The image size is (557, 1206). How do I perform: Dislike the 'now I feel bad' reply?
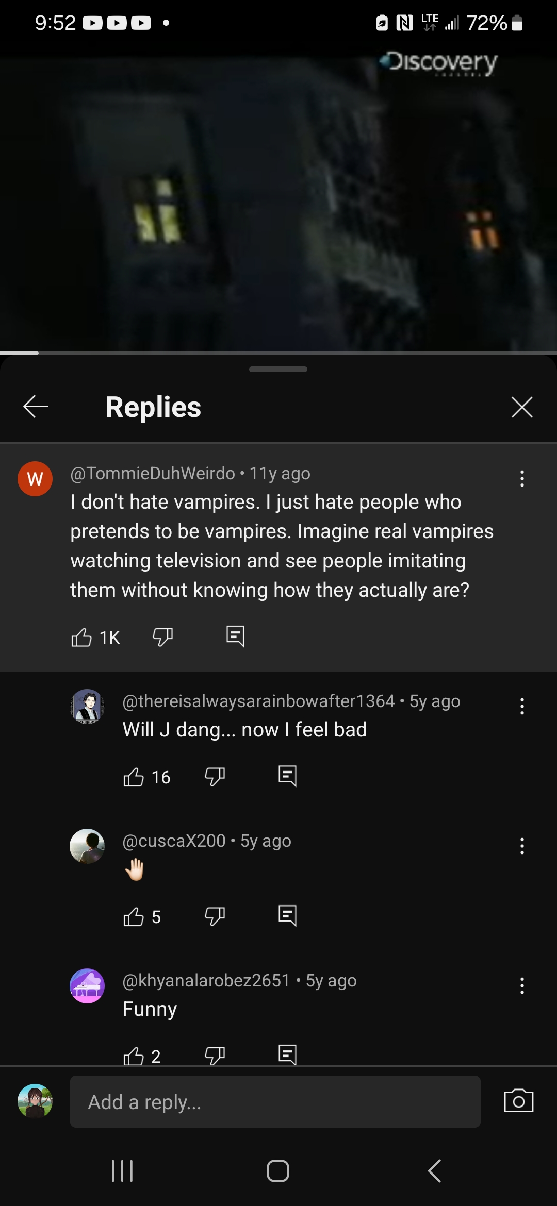[x=215, y=777]
